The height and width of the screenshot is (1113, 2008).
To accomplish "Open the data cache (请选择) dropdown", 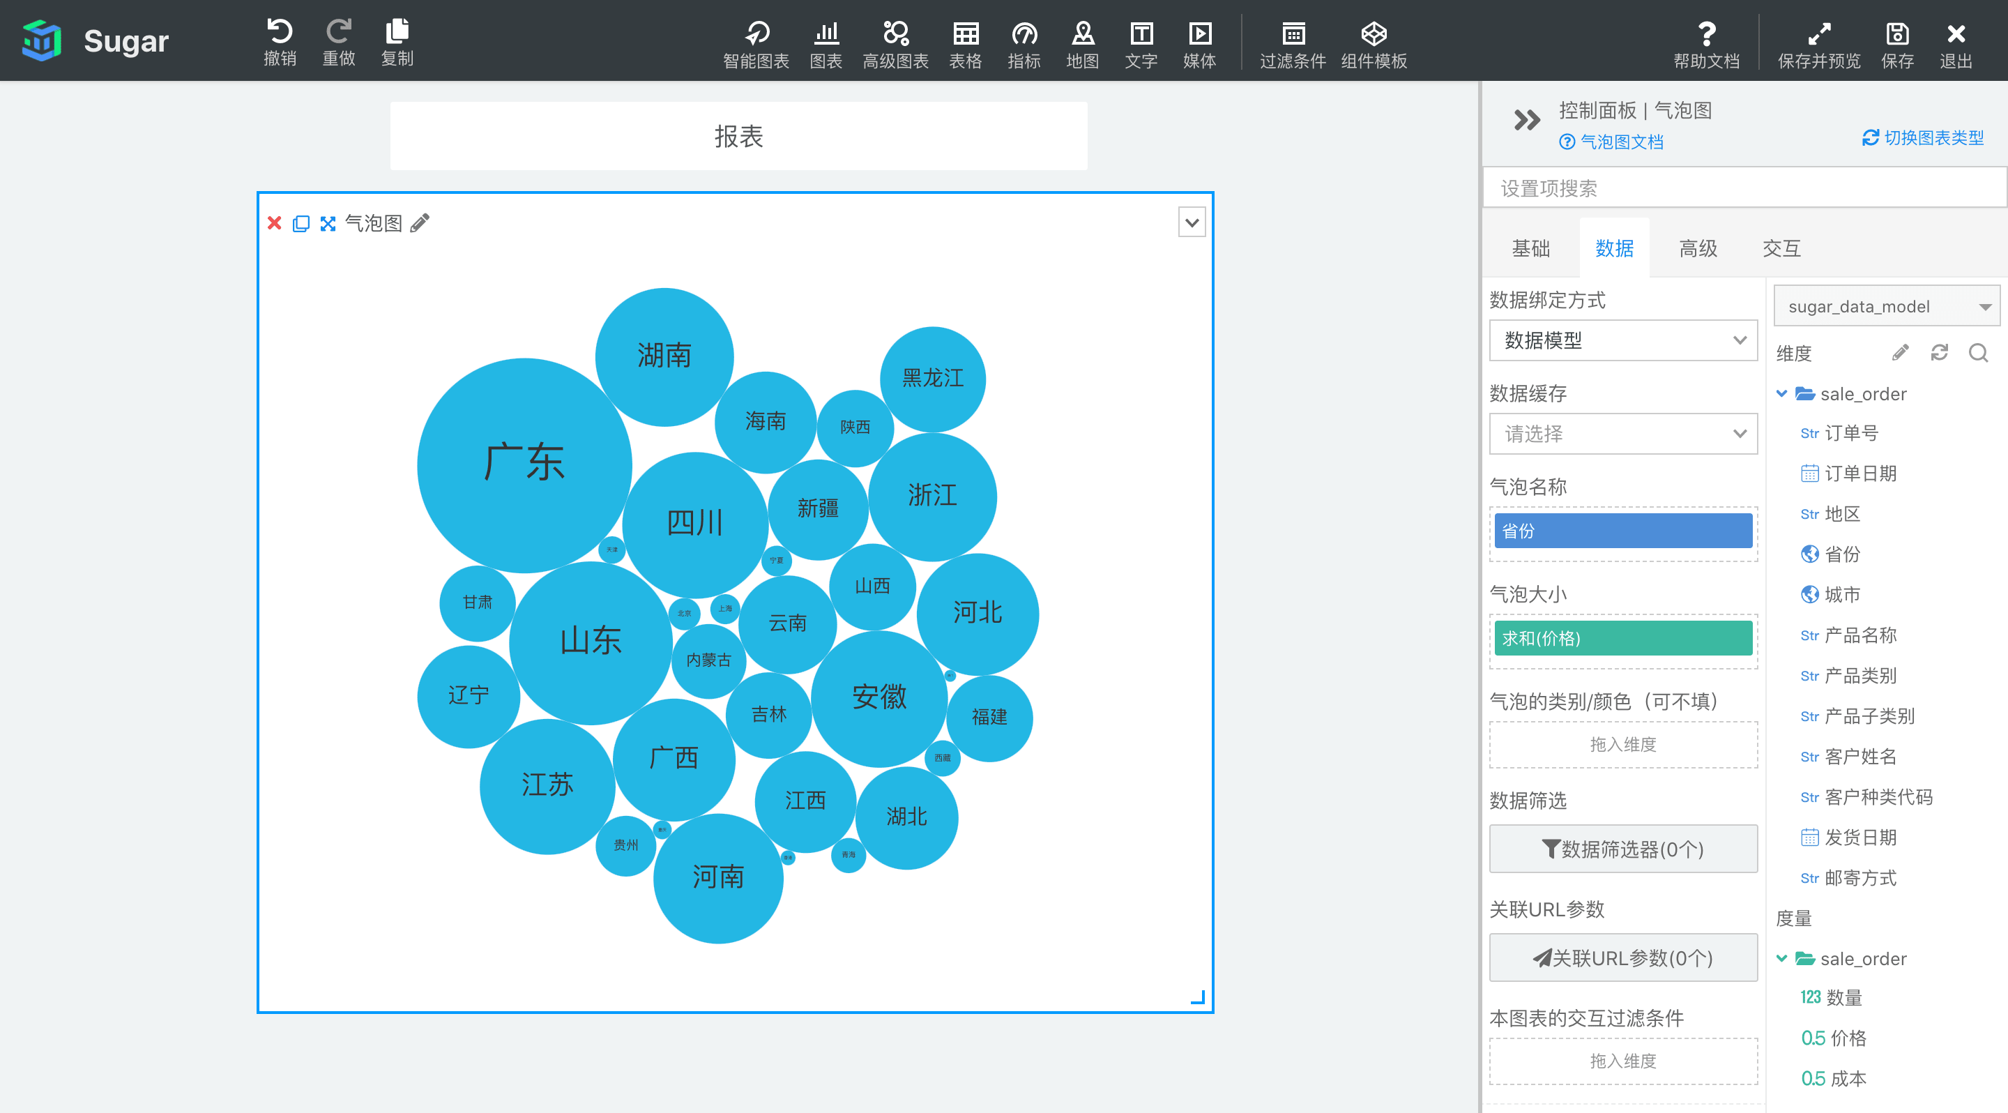I will [x=1623, y=434].
